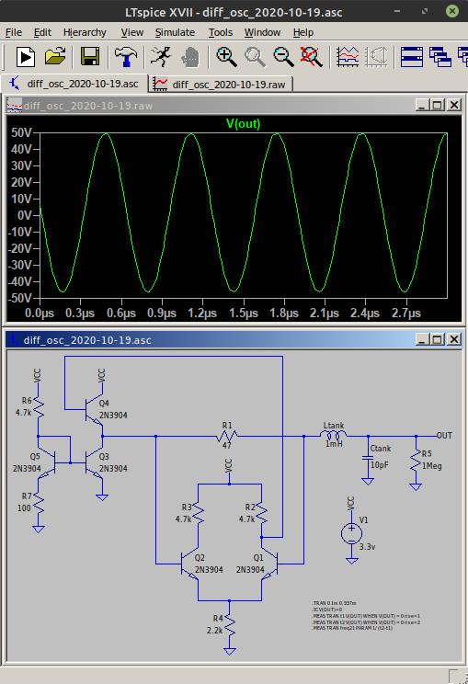Click the Tile windows horizontally icon
Viewport: 468px width, 684px height.
[411, 57]
